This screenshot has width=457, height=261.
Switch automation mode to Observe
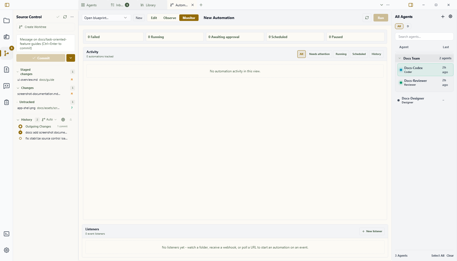[170, 18]
